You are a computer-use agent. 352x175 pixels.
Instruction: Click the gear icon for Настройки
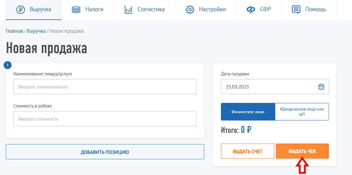190,9
